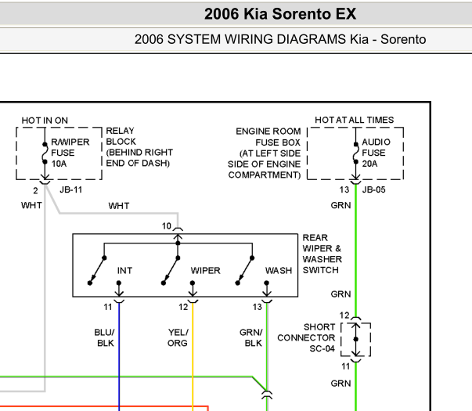The height and width of the screenshot is (411, 472).
Task: Click pin 10 at switch top
Action: 167,225
